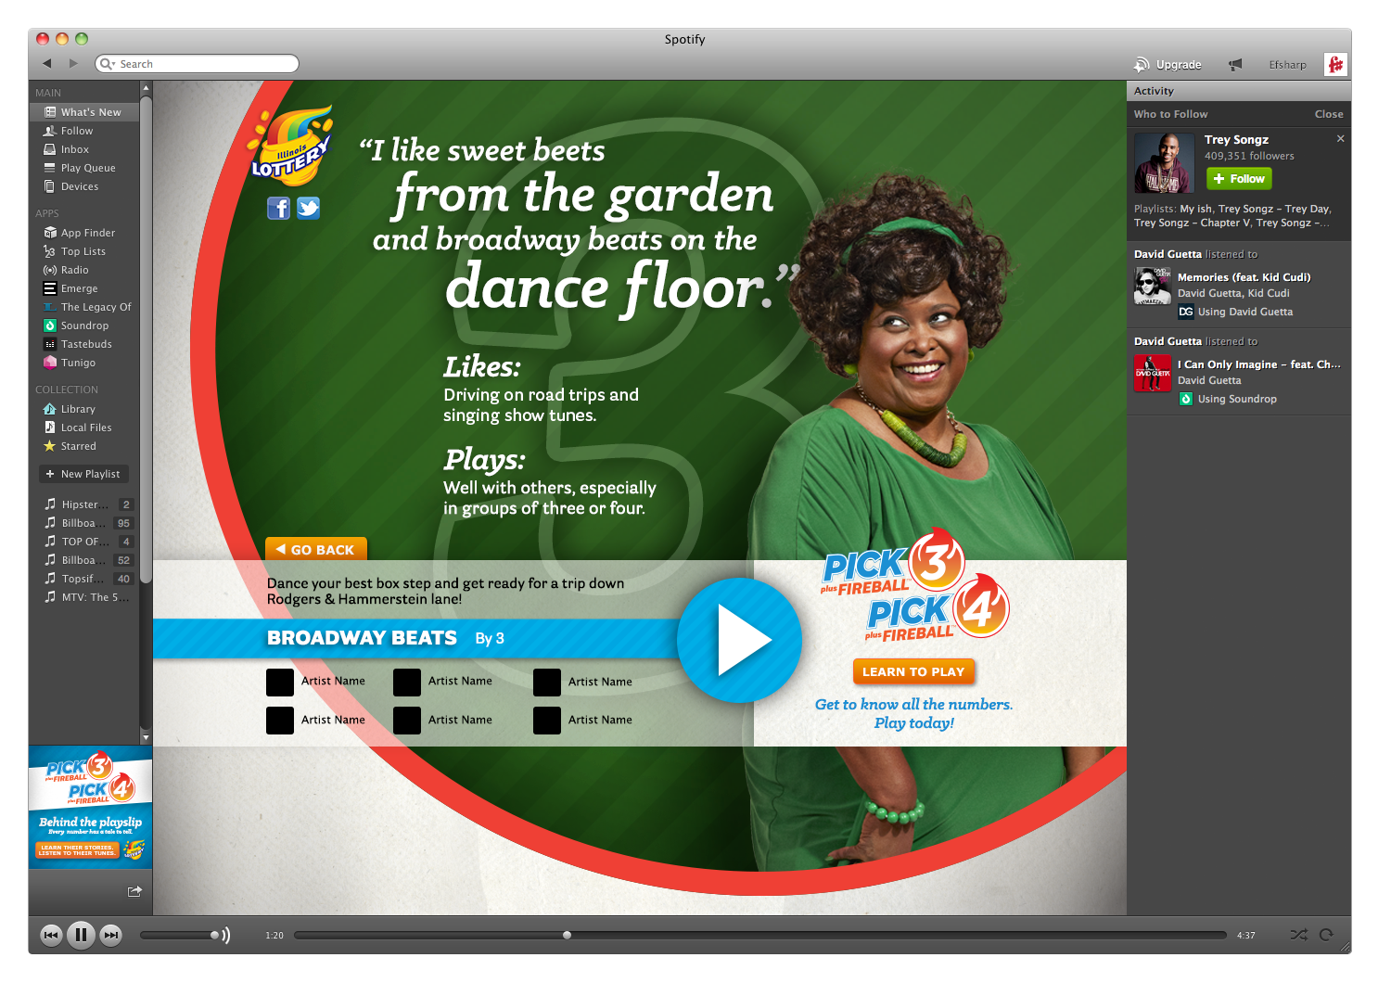The width and height of the screenshot is (1391, 983).
Task: Click the Pick 3 Pick 4 sidebar ad
Action: coord(90,807)
